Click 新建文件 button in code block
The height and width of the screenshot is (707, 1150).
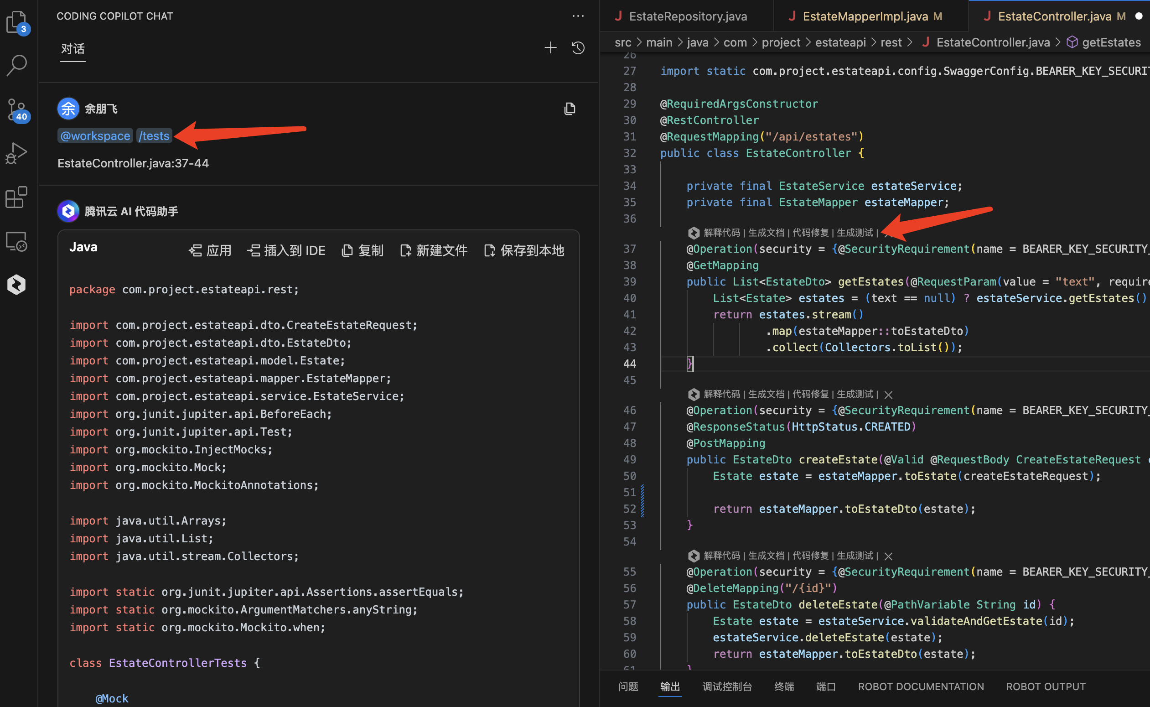[x=434, y=250]
